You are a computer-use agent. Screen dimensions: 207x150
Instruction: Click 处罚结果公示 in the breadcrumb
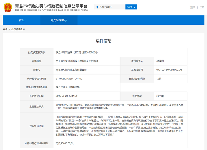(x=18, y=29)
